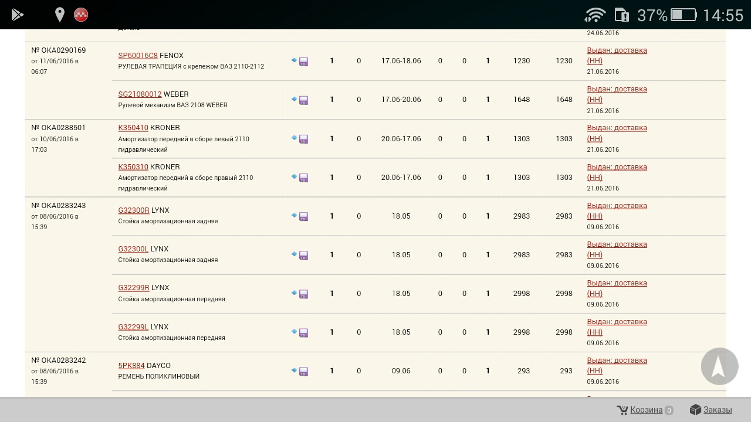Click Рулевой механизм ВАЗ 2108 WEBER description

click(x=173, y=105)
